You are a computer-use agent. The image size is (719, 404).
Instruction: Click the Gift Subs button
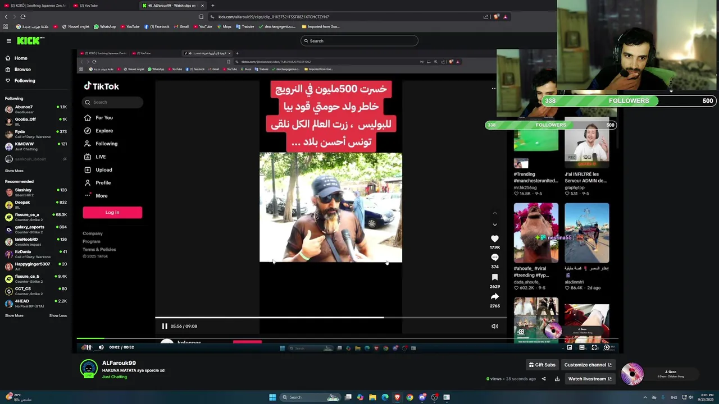pyautogui.click(x=542, y=365)
